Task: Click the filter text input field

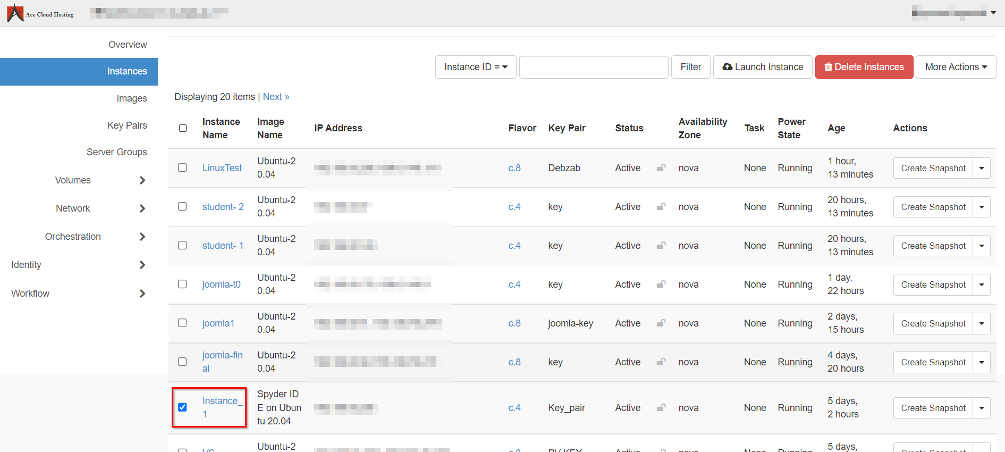Action: click(x=593, y=67)
